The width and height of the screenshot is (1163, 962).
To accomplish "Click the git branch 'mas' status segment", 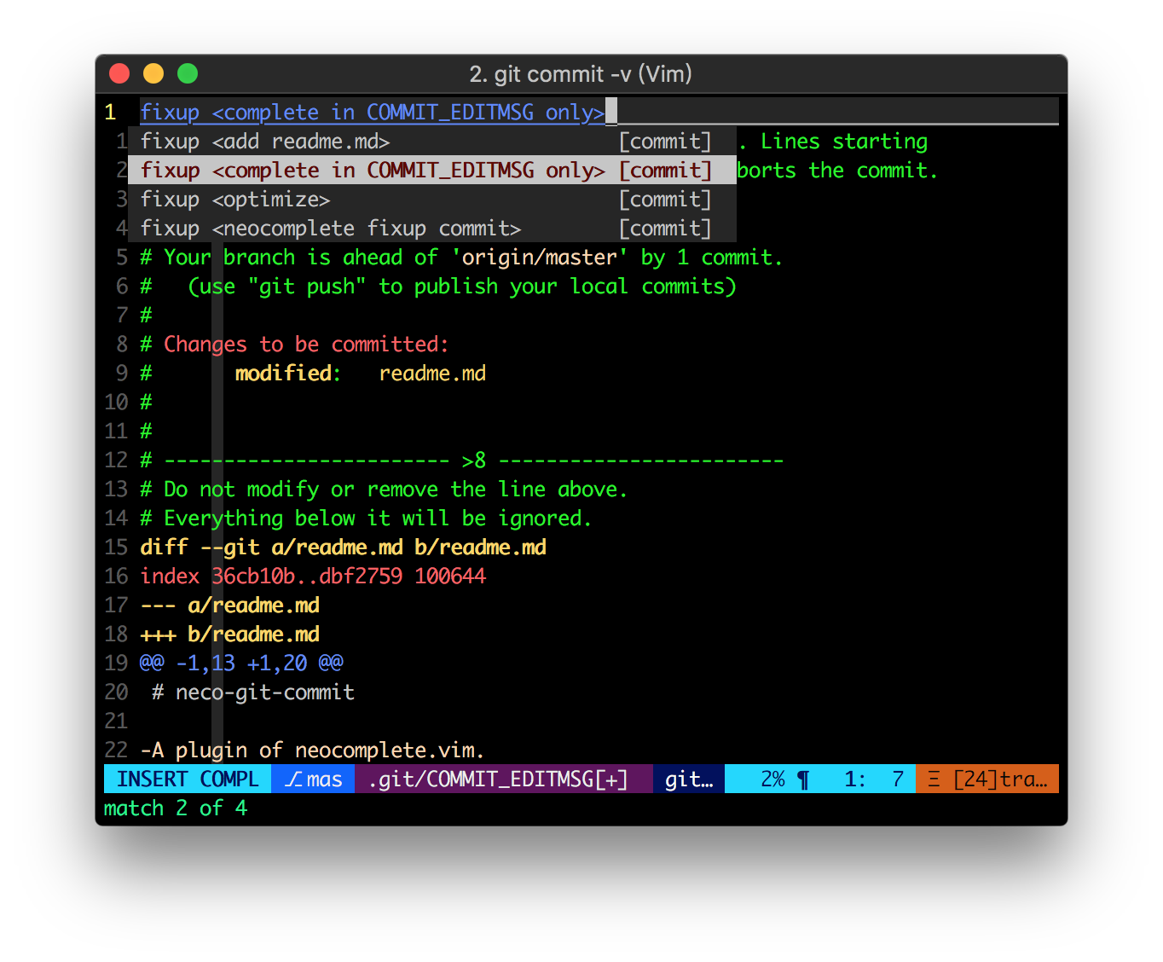I will [313, 779].
